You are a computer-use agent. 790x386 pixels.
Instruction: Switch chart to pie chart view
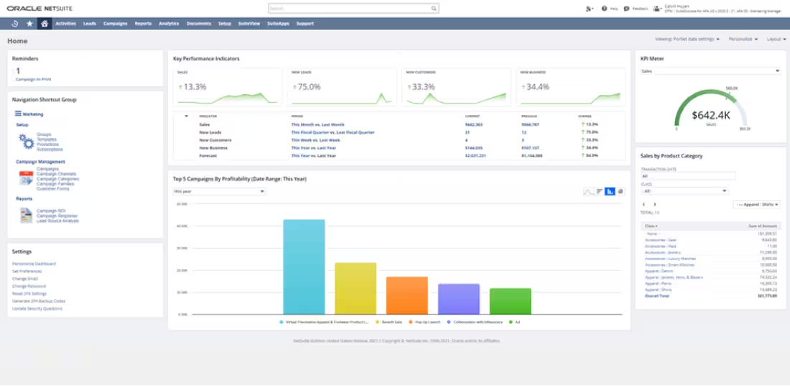pos(621,191)
